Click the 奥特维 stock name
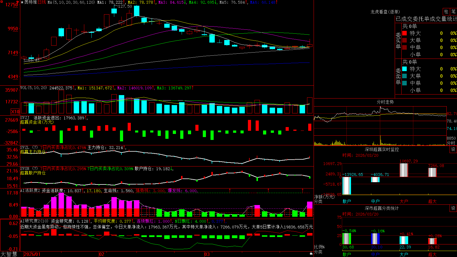 click(31, 2)
